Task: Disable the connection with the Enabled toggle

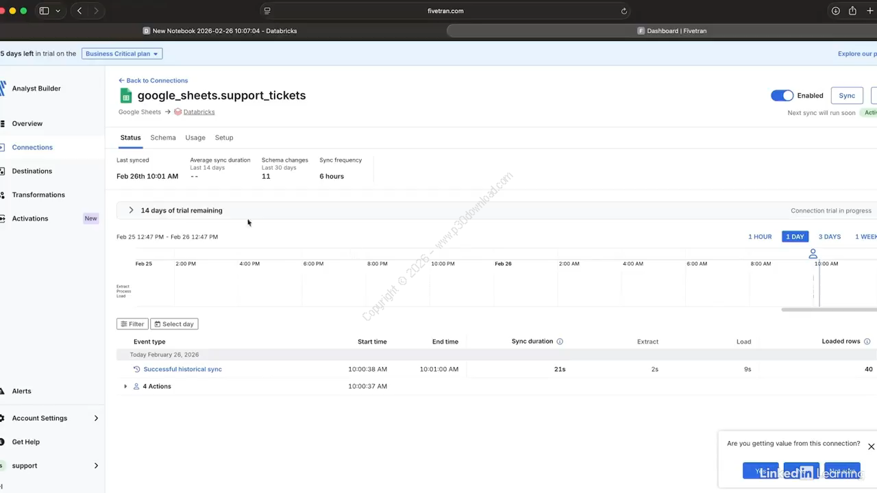Action: point(782,96)
